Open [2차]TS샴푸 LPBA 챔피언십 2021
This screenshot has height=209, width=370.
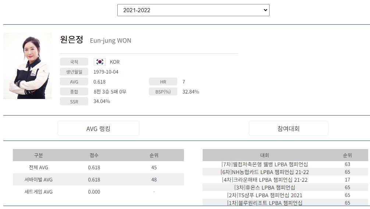[264, 195]
